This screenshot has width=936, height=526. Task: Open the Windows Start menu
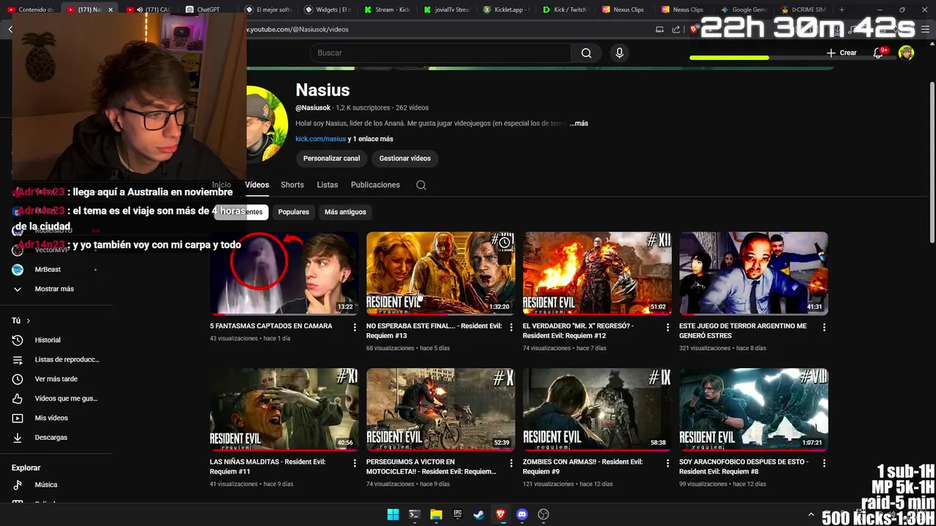tap(393, 514)
